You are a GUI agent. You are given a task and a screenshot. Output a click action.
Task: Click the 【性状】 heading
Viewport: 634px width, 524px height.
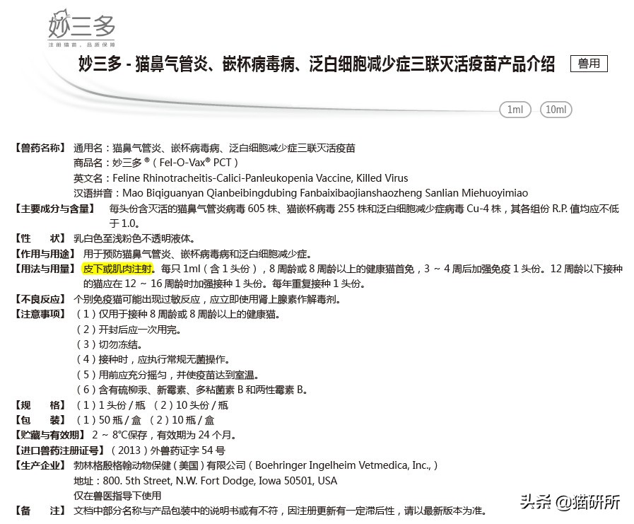pyautogui.click(x=40, y=239)
